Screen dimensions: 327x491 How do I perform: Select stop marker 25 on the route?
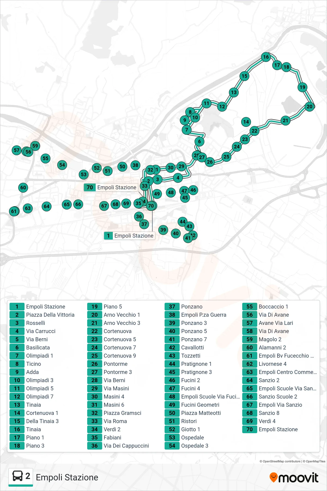tap(226, 157)
